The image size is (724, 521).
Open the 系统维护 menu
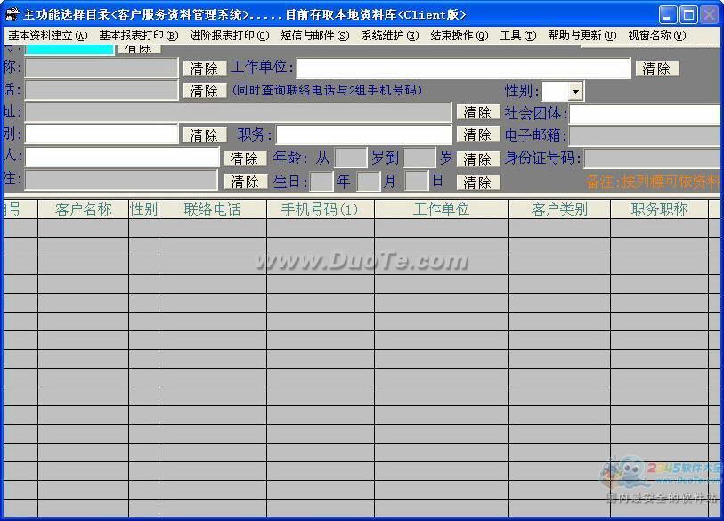[x=389, y=36]
